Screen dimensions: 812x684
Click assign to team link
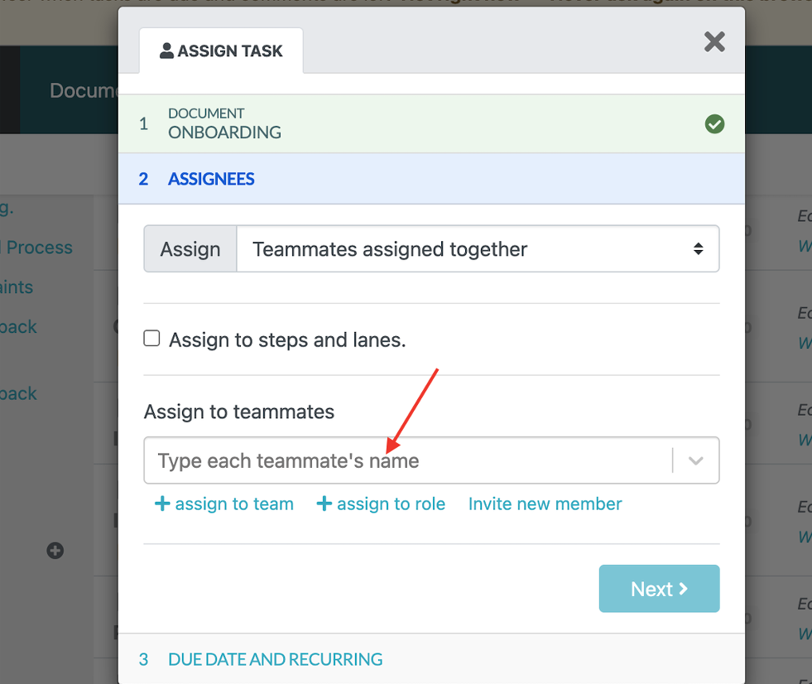224,503
